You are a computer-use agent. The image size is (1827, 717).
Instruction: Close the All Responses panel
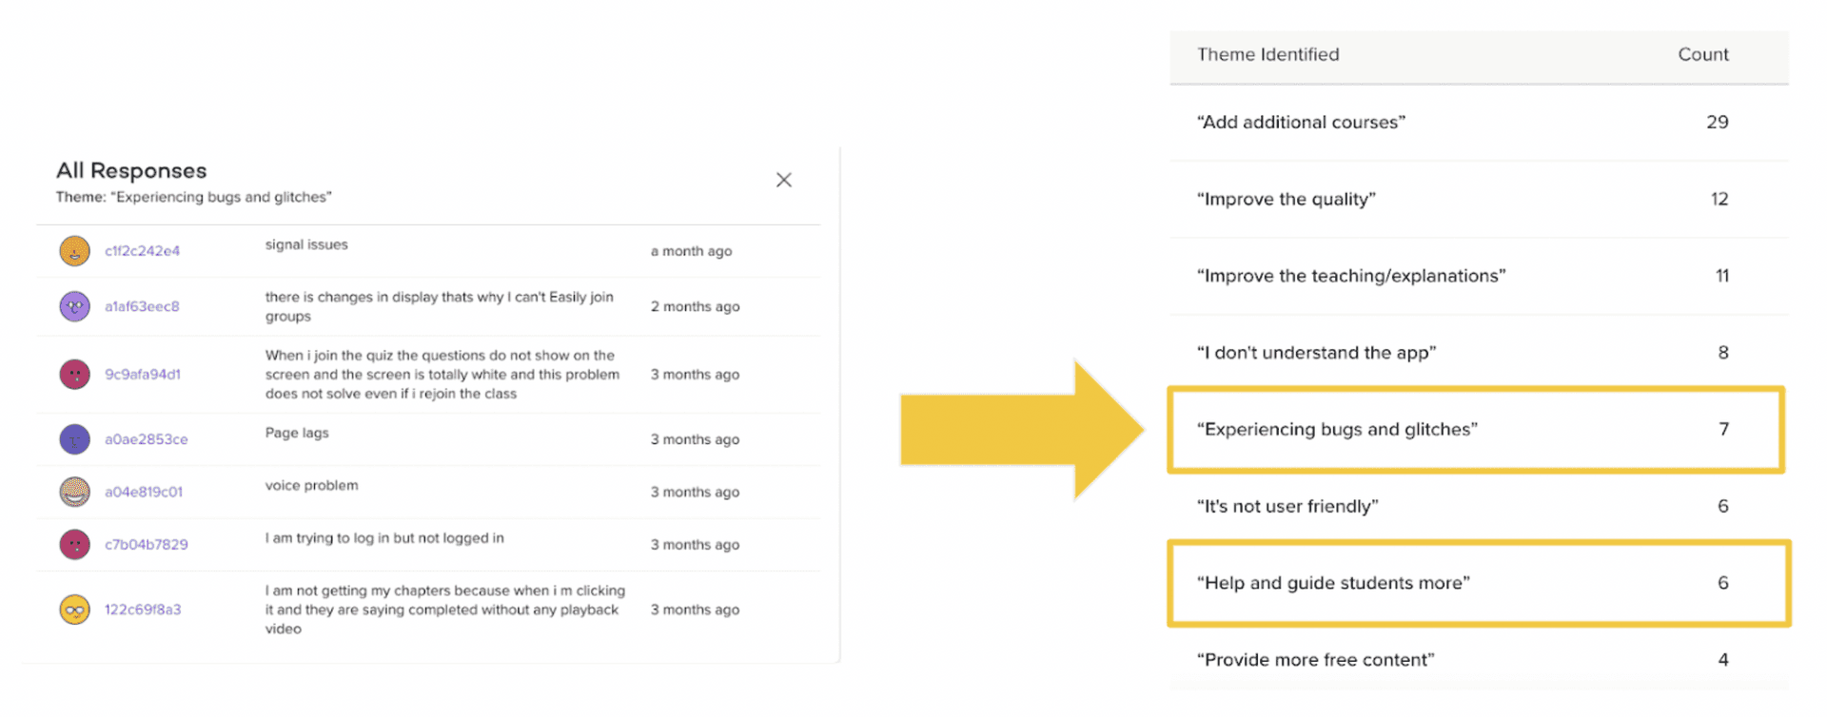784,180
